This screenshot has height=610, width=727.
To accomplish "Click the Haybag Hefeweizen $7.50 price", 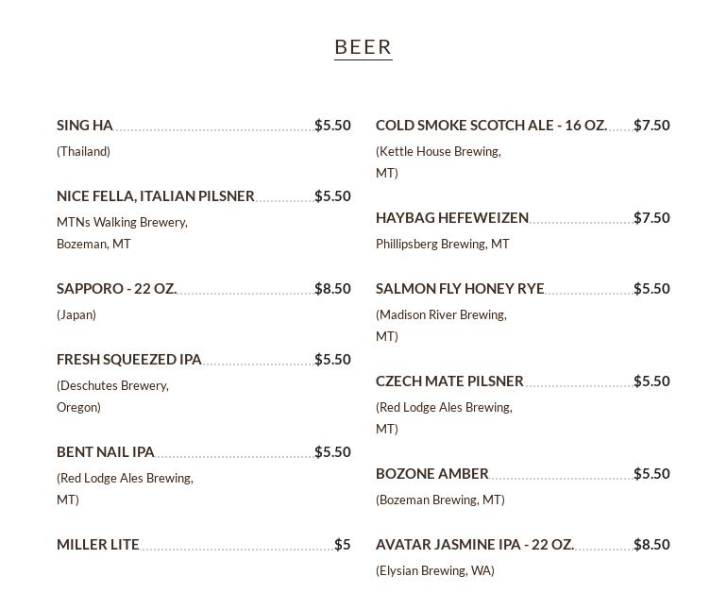I will click(x=651, y=218).
